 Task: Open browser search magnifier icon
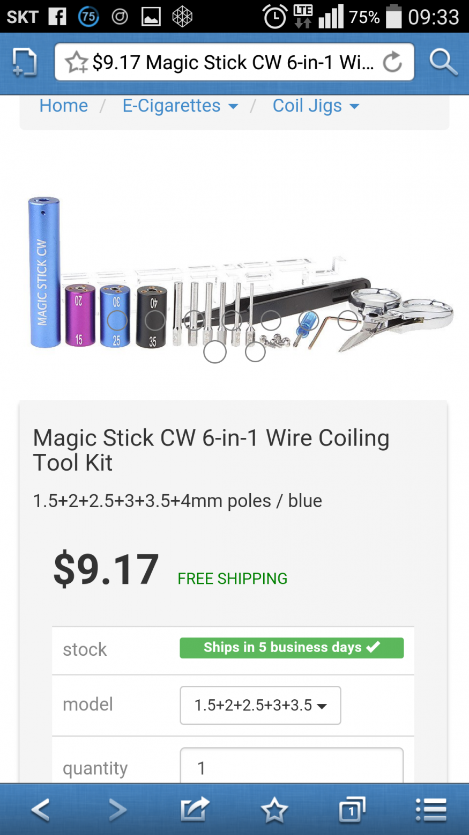[443, 62]
